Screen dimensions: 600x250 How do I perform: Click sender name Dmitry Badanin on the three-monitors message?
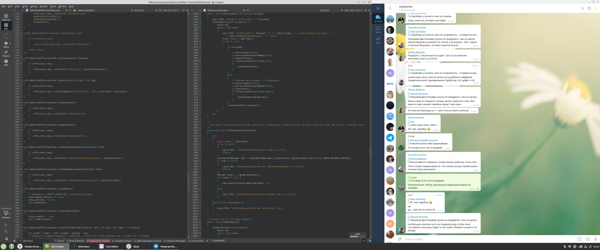417,51
